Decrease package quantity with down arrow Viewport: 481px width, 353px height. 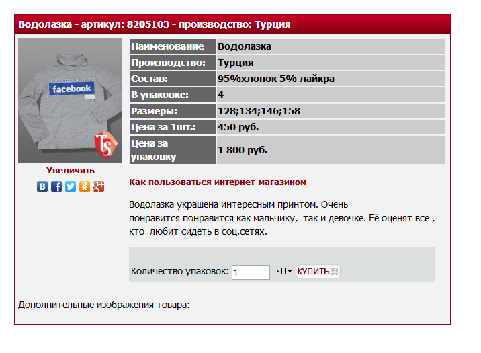(290, 271)
